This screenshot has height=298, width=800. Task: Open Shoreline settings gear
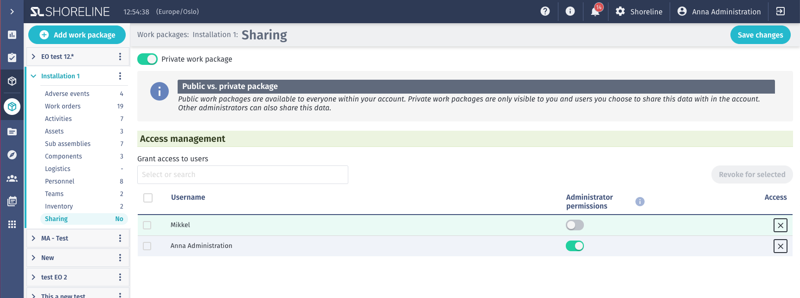point(639,12)
